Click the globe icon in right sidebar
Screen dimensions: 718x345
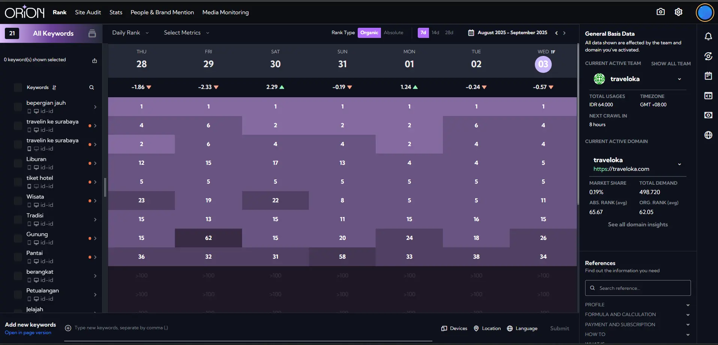(708, 135)
